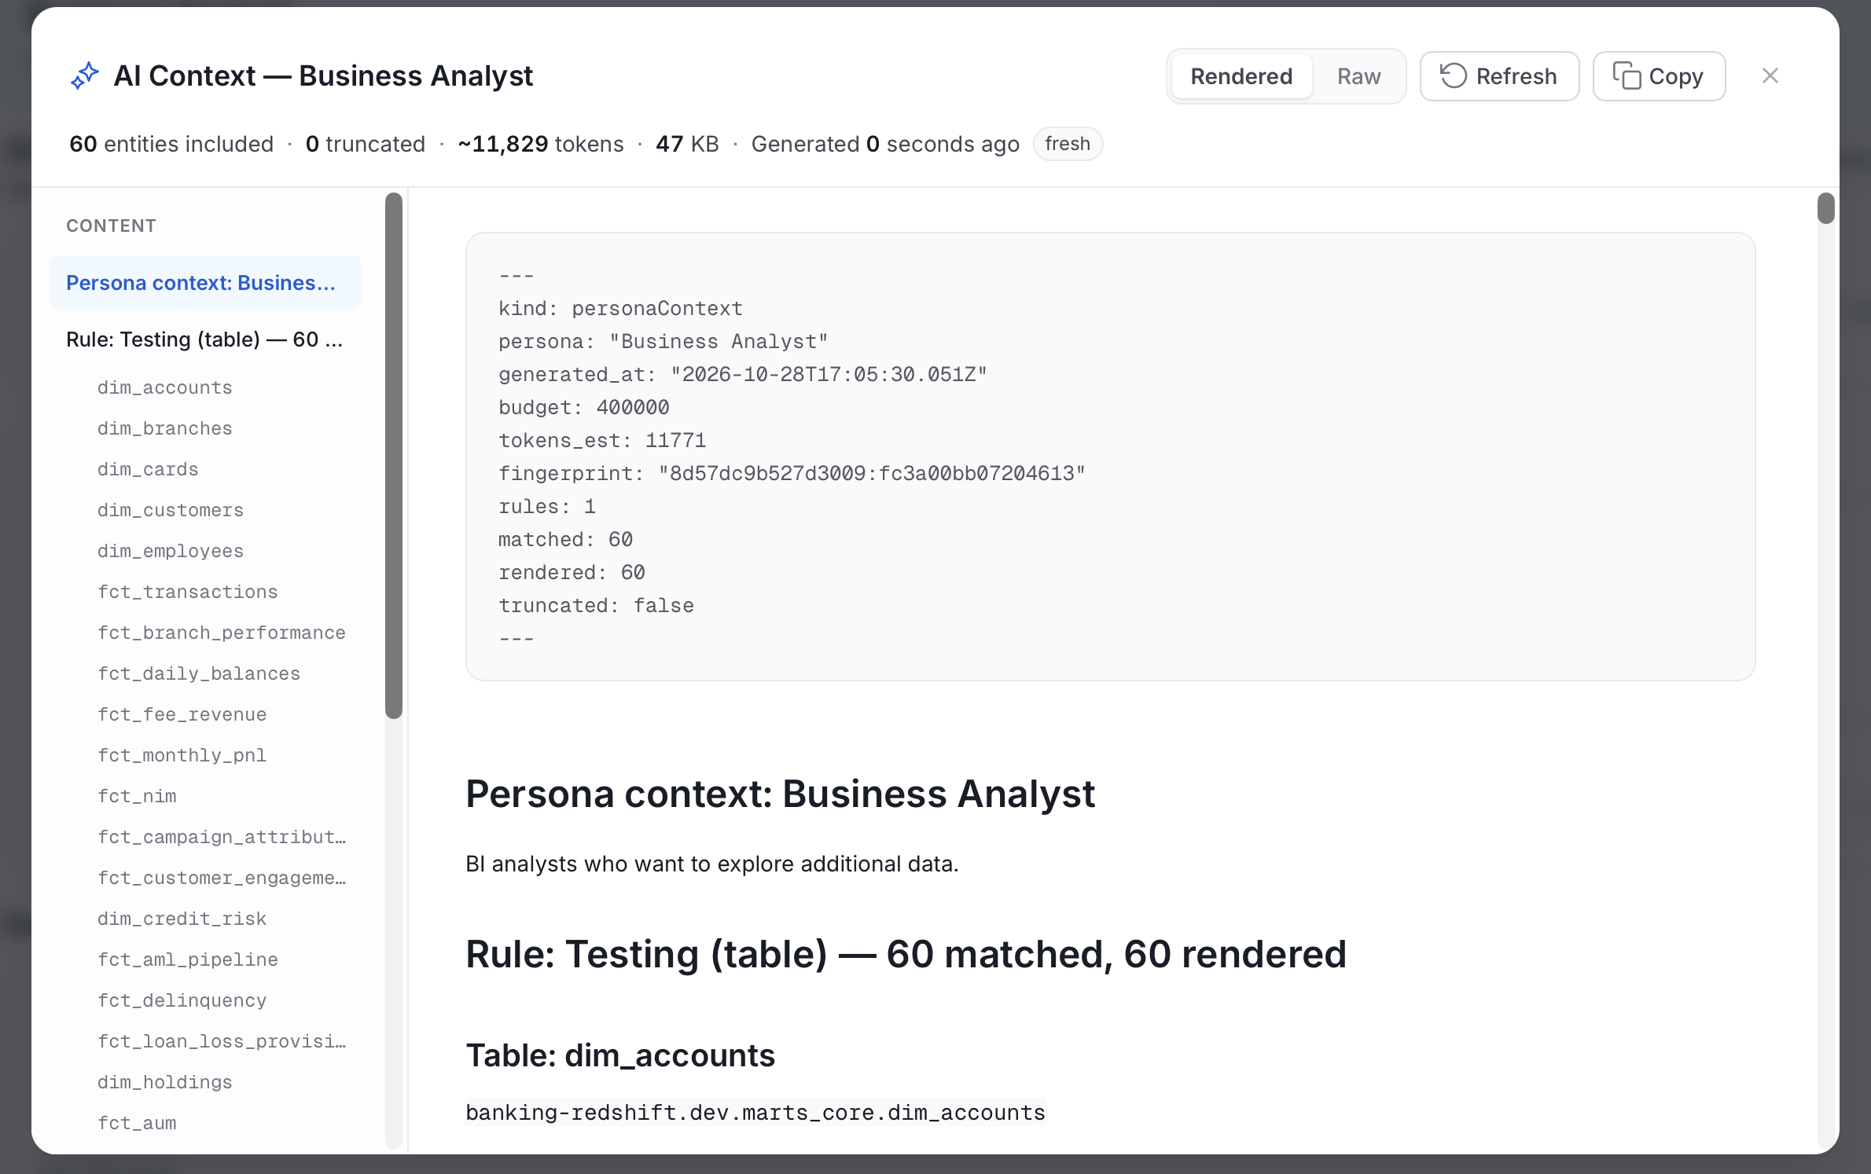Jump to fct_campaign_attribut… in content list
Image resolution: width=1871 pixels, height=1174 pixels.
(221, 837)
